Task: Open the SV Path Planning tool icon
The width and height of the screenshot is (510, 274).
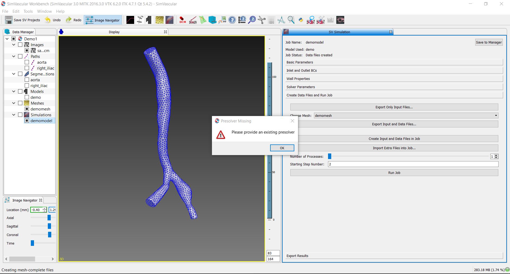Action: click(x=130, y=20)
